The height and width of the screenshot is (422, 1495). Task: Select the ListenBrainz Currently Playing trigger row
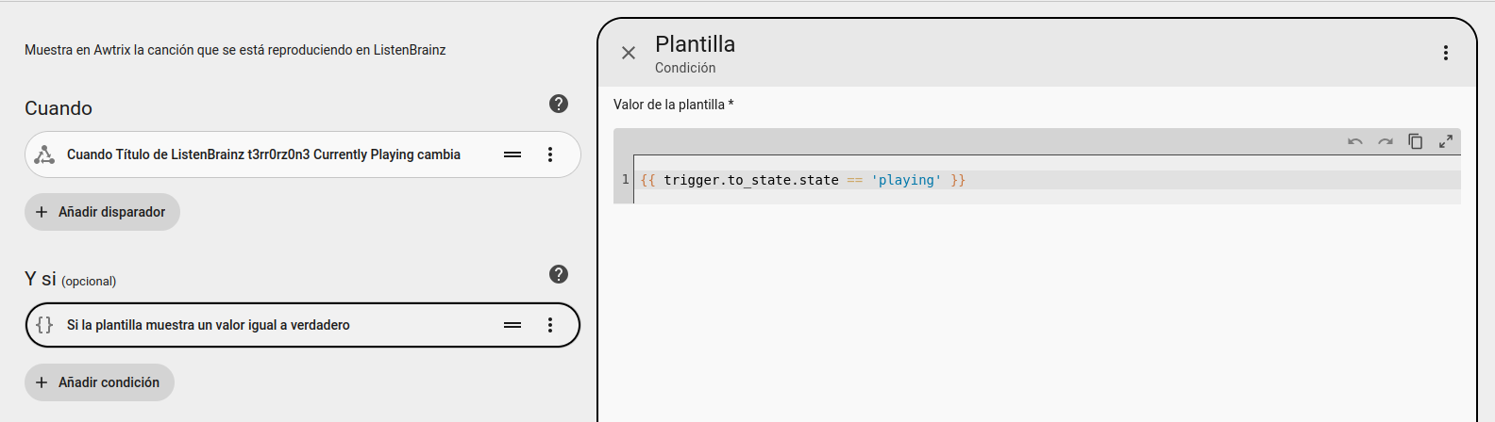pyautogui.click(x=264, y=154)
